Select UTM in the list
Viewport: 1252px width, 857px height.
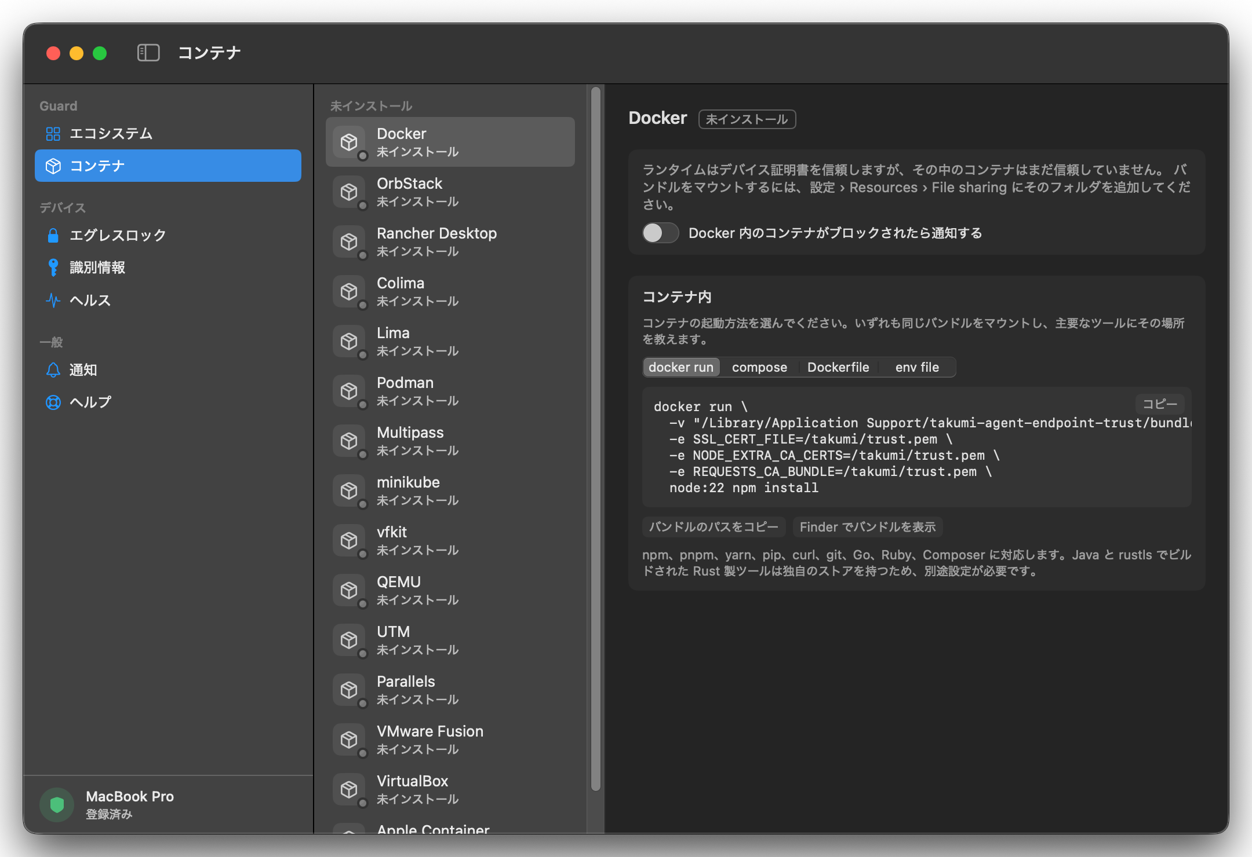(450, 640)
